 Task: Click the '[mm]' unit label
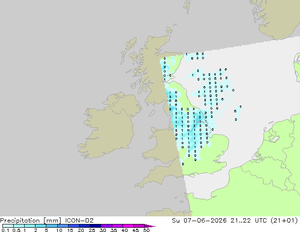coord(52,221)
